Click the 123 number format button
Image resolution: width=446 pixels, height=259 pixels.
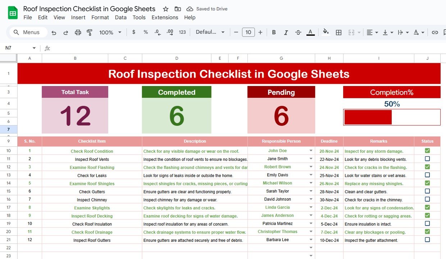[182, 32]
